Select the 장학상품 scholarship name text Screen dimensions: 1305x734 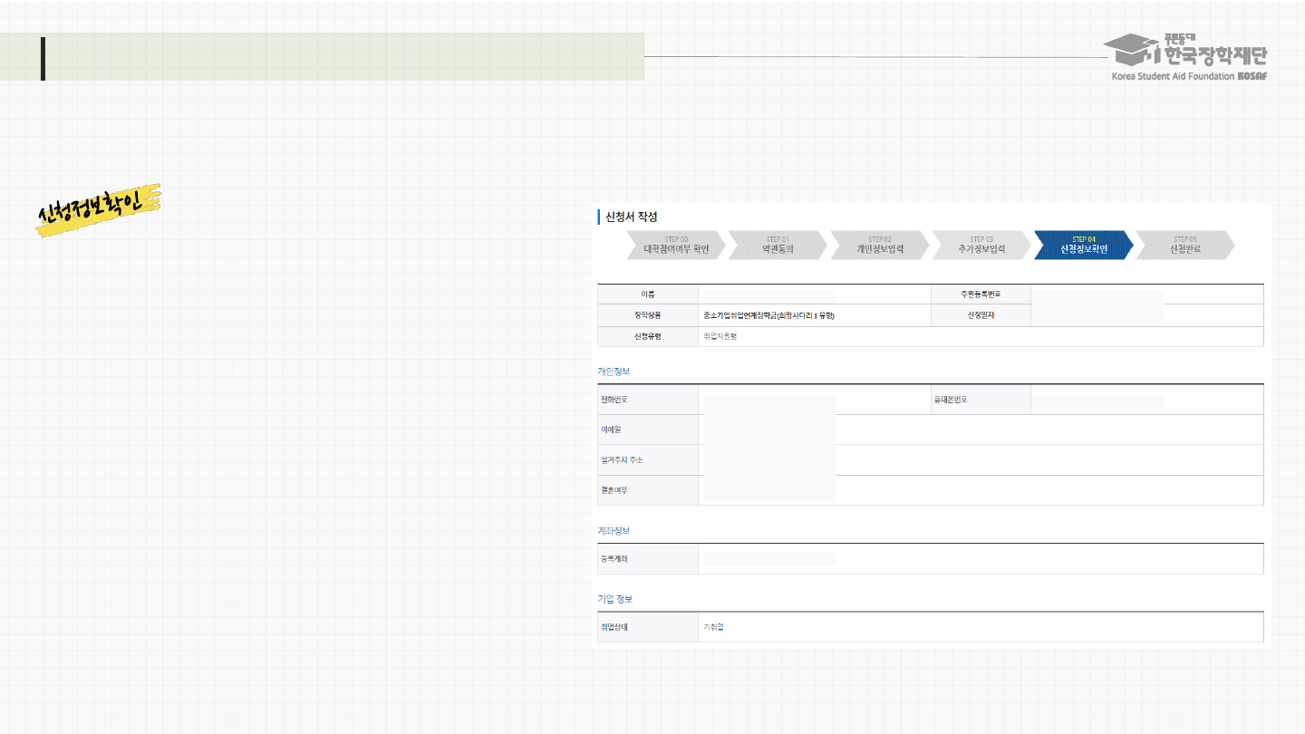[x=768, y=316]
